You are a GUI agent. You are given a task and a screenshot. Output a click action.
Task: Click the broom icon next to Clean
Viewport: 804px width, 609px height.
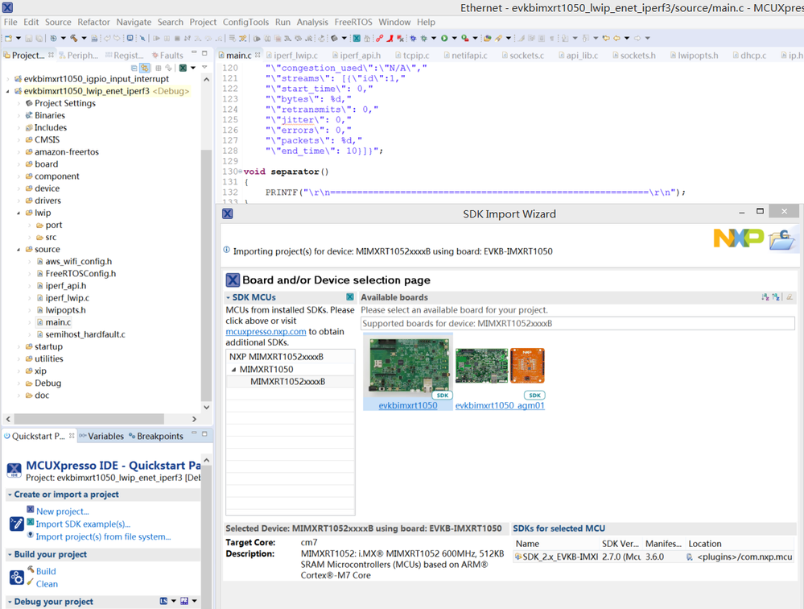[31, 582]
